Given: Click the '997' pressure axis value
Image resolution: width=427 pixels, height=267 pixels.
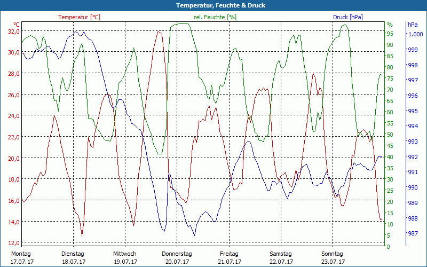Looking at the screenshot, I should tap(413, 80).
